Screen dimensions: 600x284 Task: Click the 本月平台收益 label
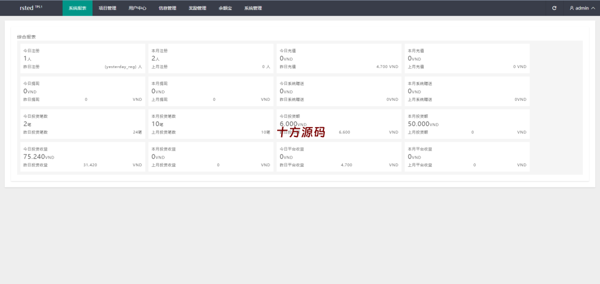[x=420, y=149]
